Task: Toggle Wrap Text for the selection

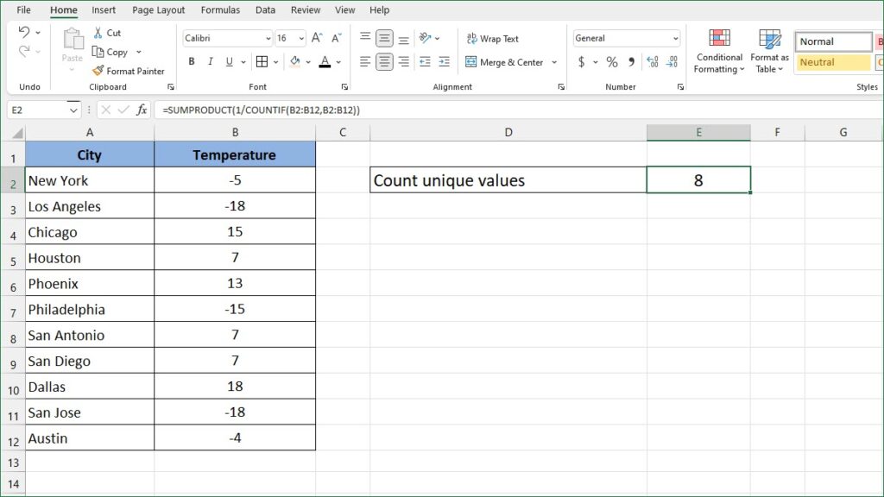Action: (492, 38)
